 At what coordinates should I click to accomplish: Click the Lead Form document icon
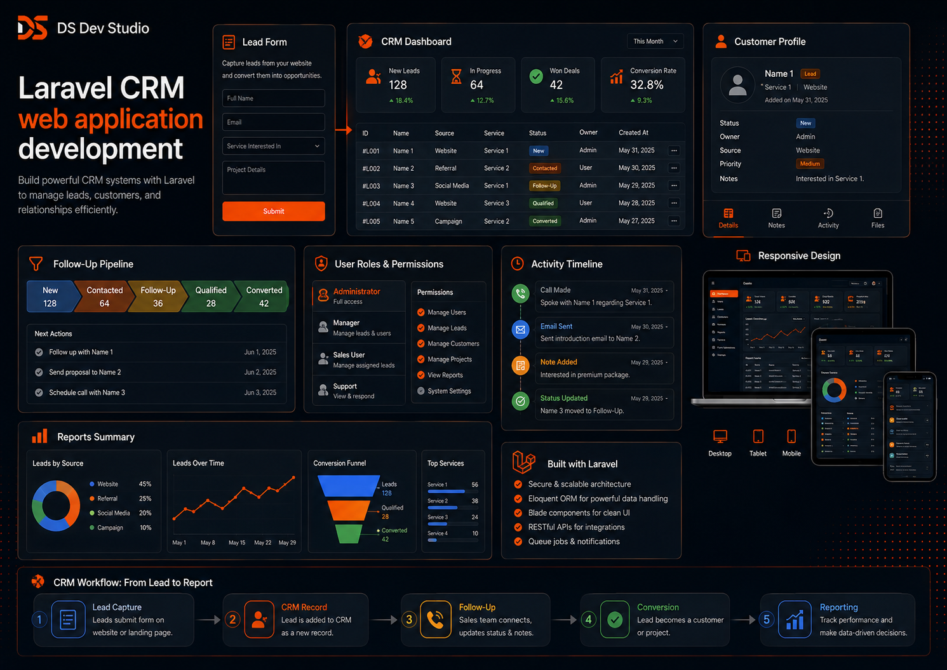(x=229, y=42)
